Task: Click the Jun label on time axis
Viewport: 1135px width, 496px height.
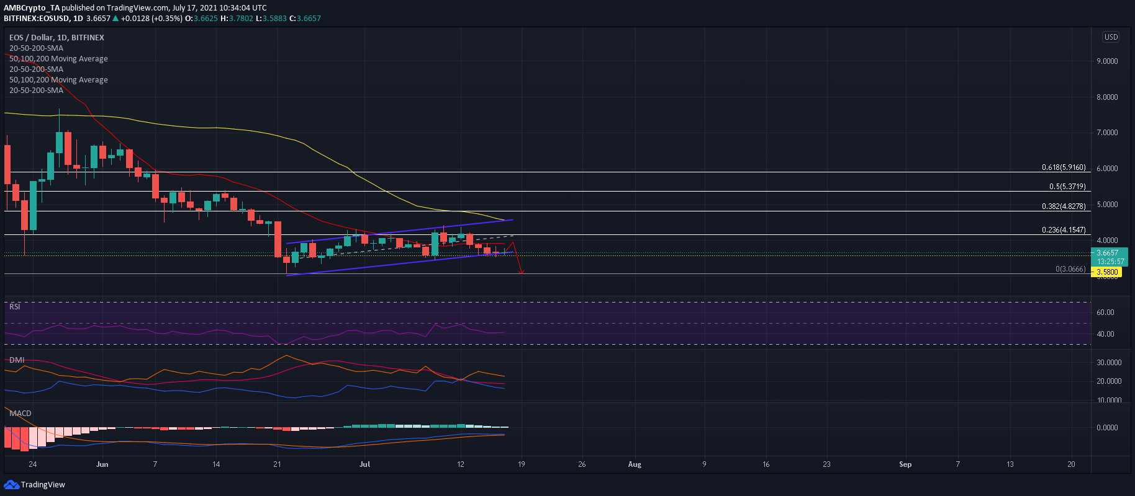Action: point(102,464)
